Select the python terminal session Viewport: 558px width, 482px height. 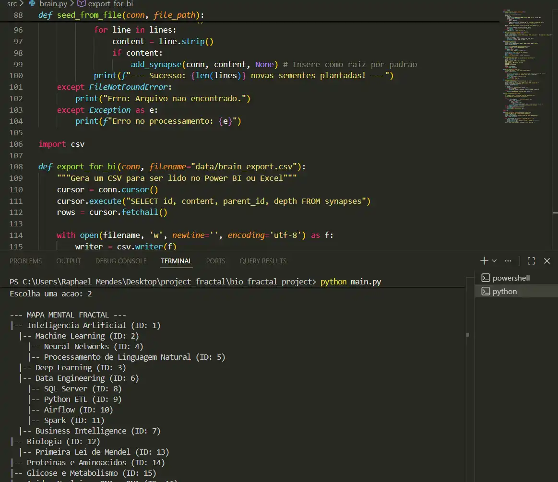[x=505, y=292]
